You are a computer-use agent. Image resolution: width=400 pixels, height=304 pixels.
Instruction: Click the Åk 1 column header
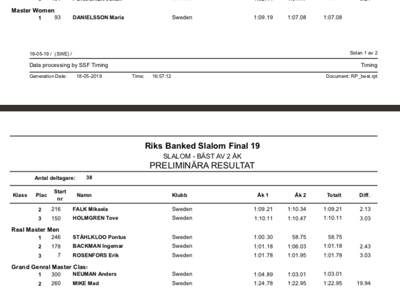(263, 195)
